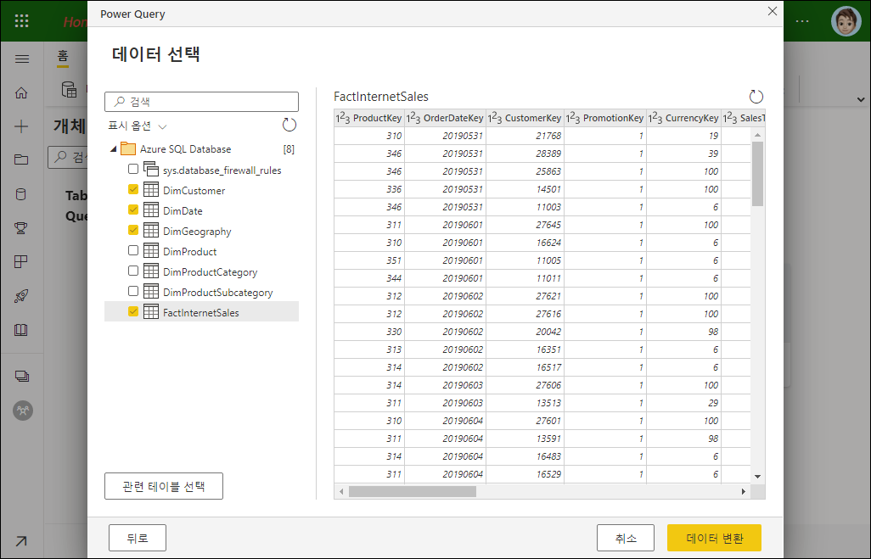The height and width of the screenshot is (559, 871).
Task: Check the sys.database_firewall_rules checkbox
Action: (x=133, y=169)
